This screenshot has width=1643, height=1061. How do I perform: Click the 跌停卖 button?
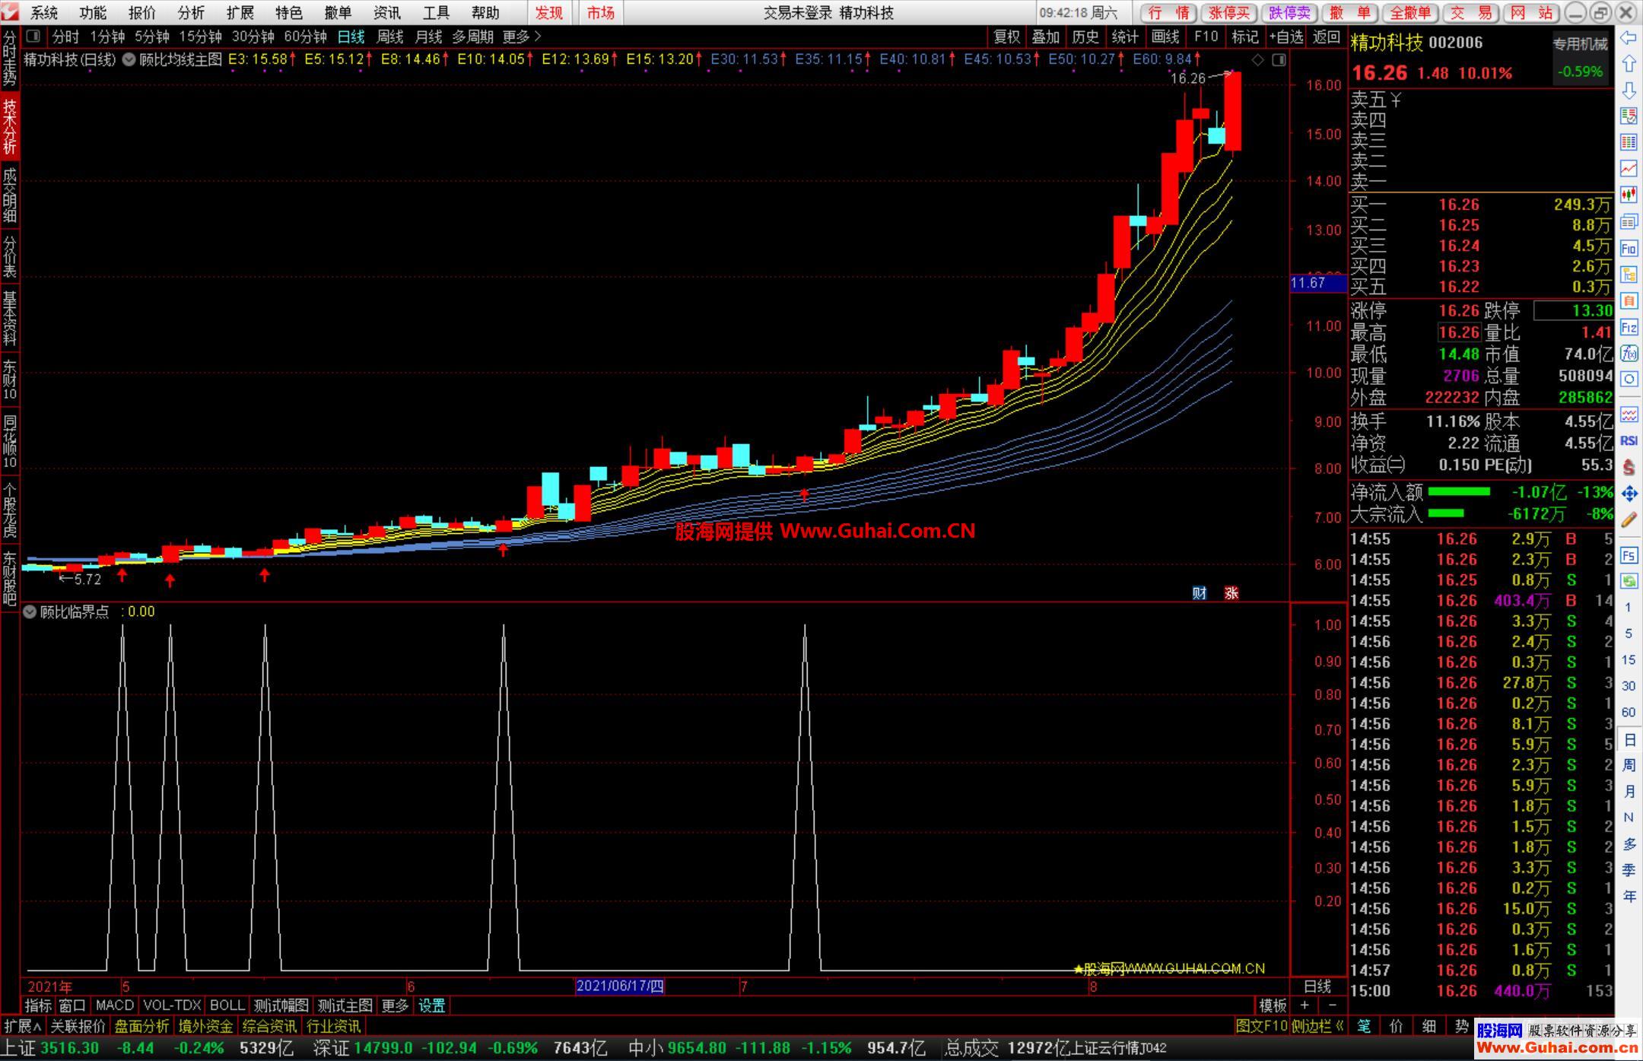[1290, 12]
